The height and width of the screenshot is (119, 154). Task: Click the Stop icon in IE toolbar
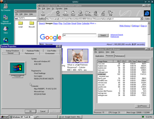pos(58,13)
